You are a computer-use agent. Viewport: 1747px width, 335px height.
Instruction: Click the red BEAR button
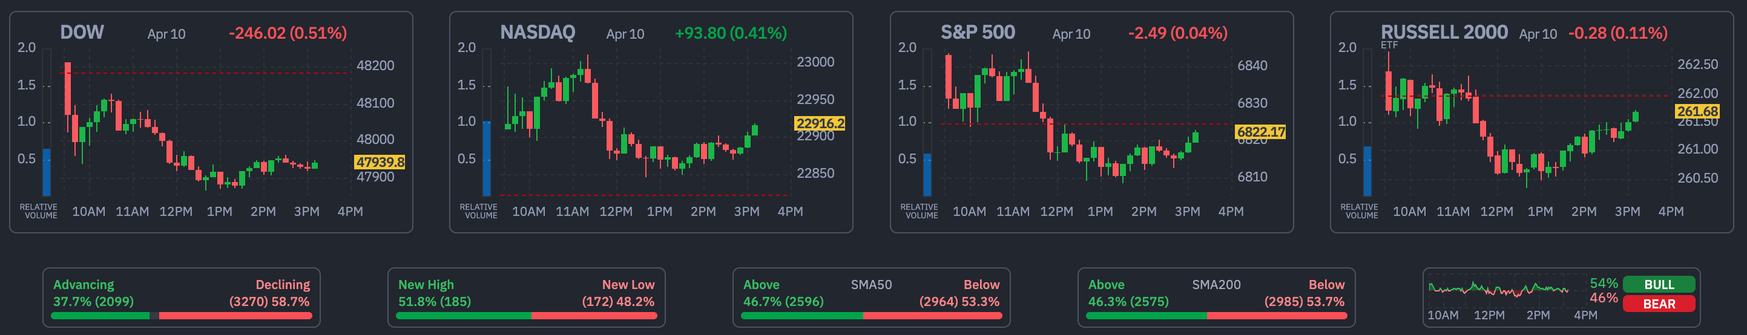[1659, 304]
